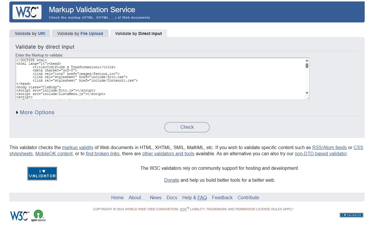Expand the More Options section
This screenshot has width=374, height=233.
pyautogui.click(x=37, y=112)
